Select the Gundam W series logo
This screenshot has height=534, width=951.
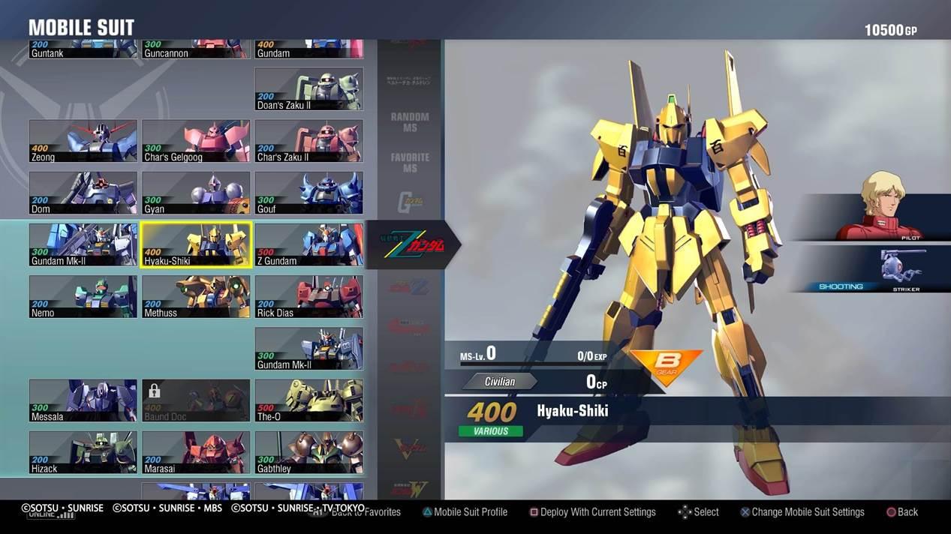(x=410, y=489)
